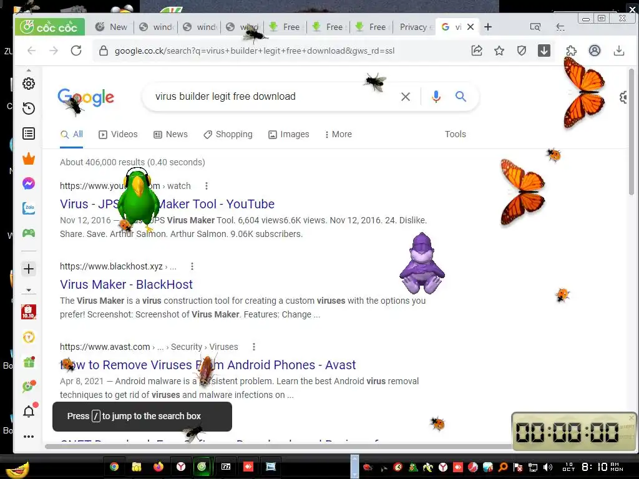Open Chrome from the taskbar

(x=114, y=467)
